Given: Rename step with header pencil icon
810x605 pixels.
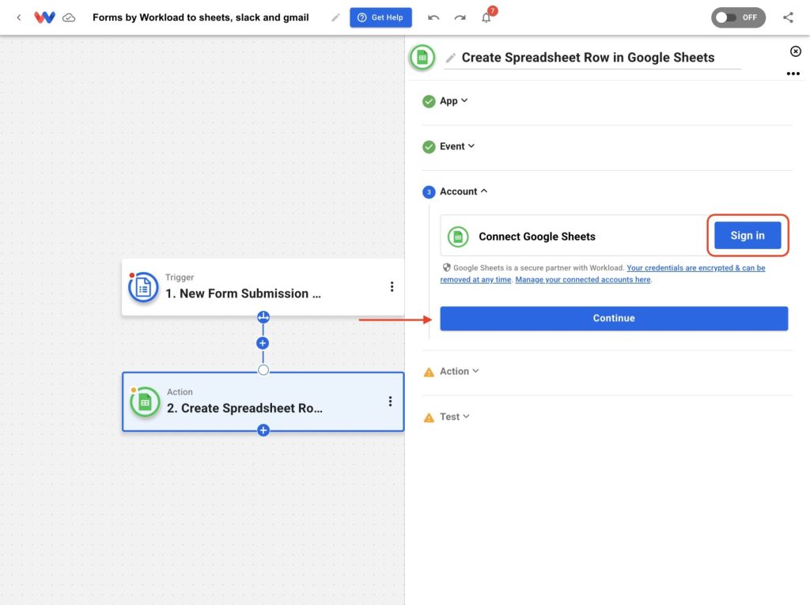Looking at the screenshot, I should click(x=450, y=58).
